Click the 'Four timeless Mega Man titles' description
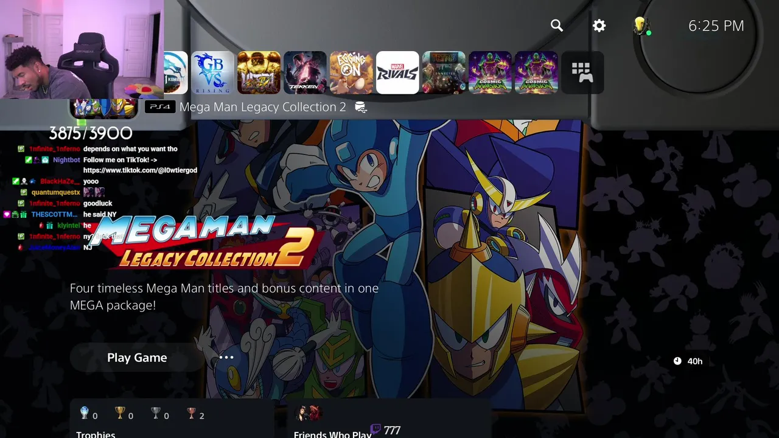The image size is (779, 438). coord(224,296)
